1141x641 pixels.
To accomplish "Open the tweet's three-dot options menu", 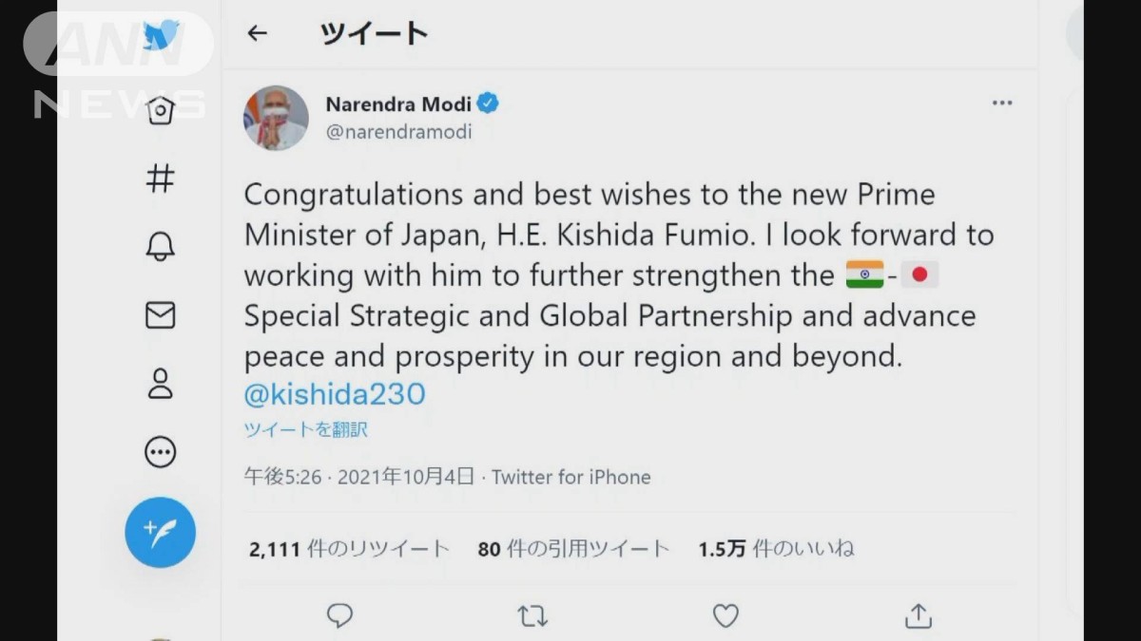I will (1002, 104).
